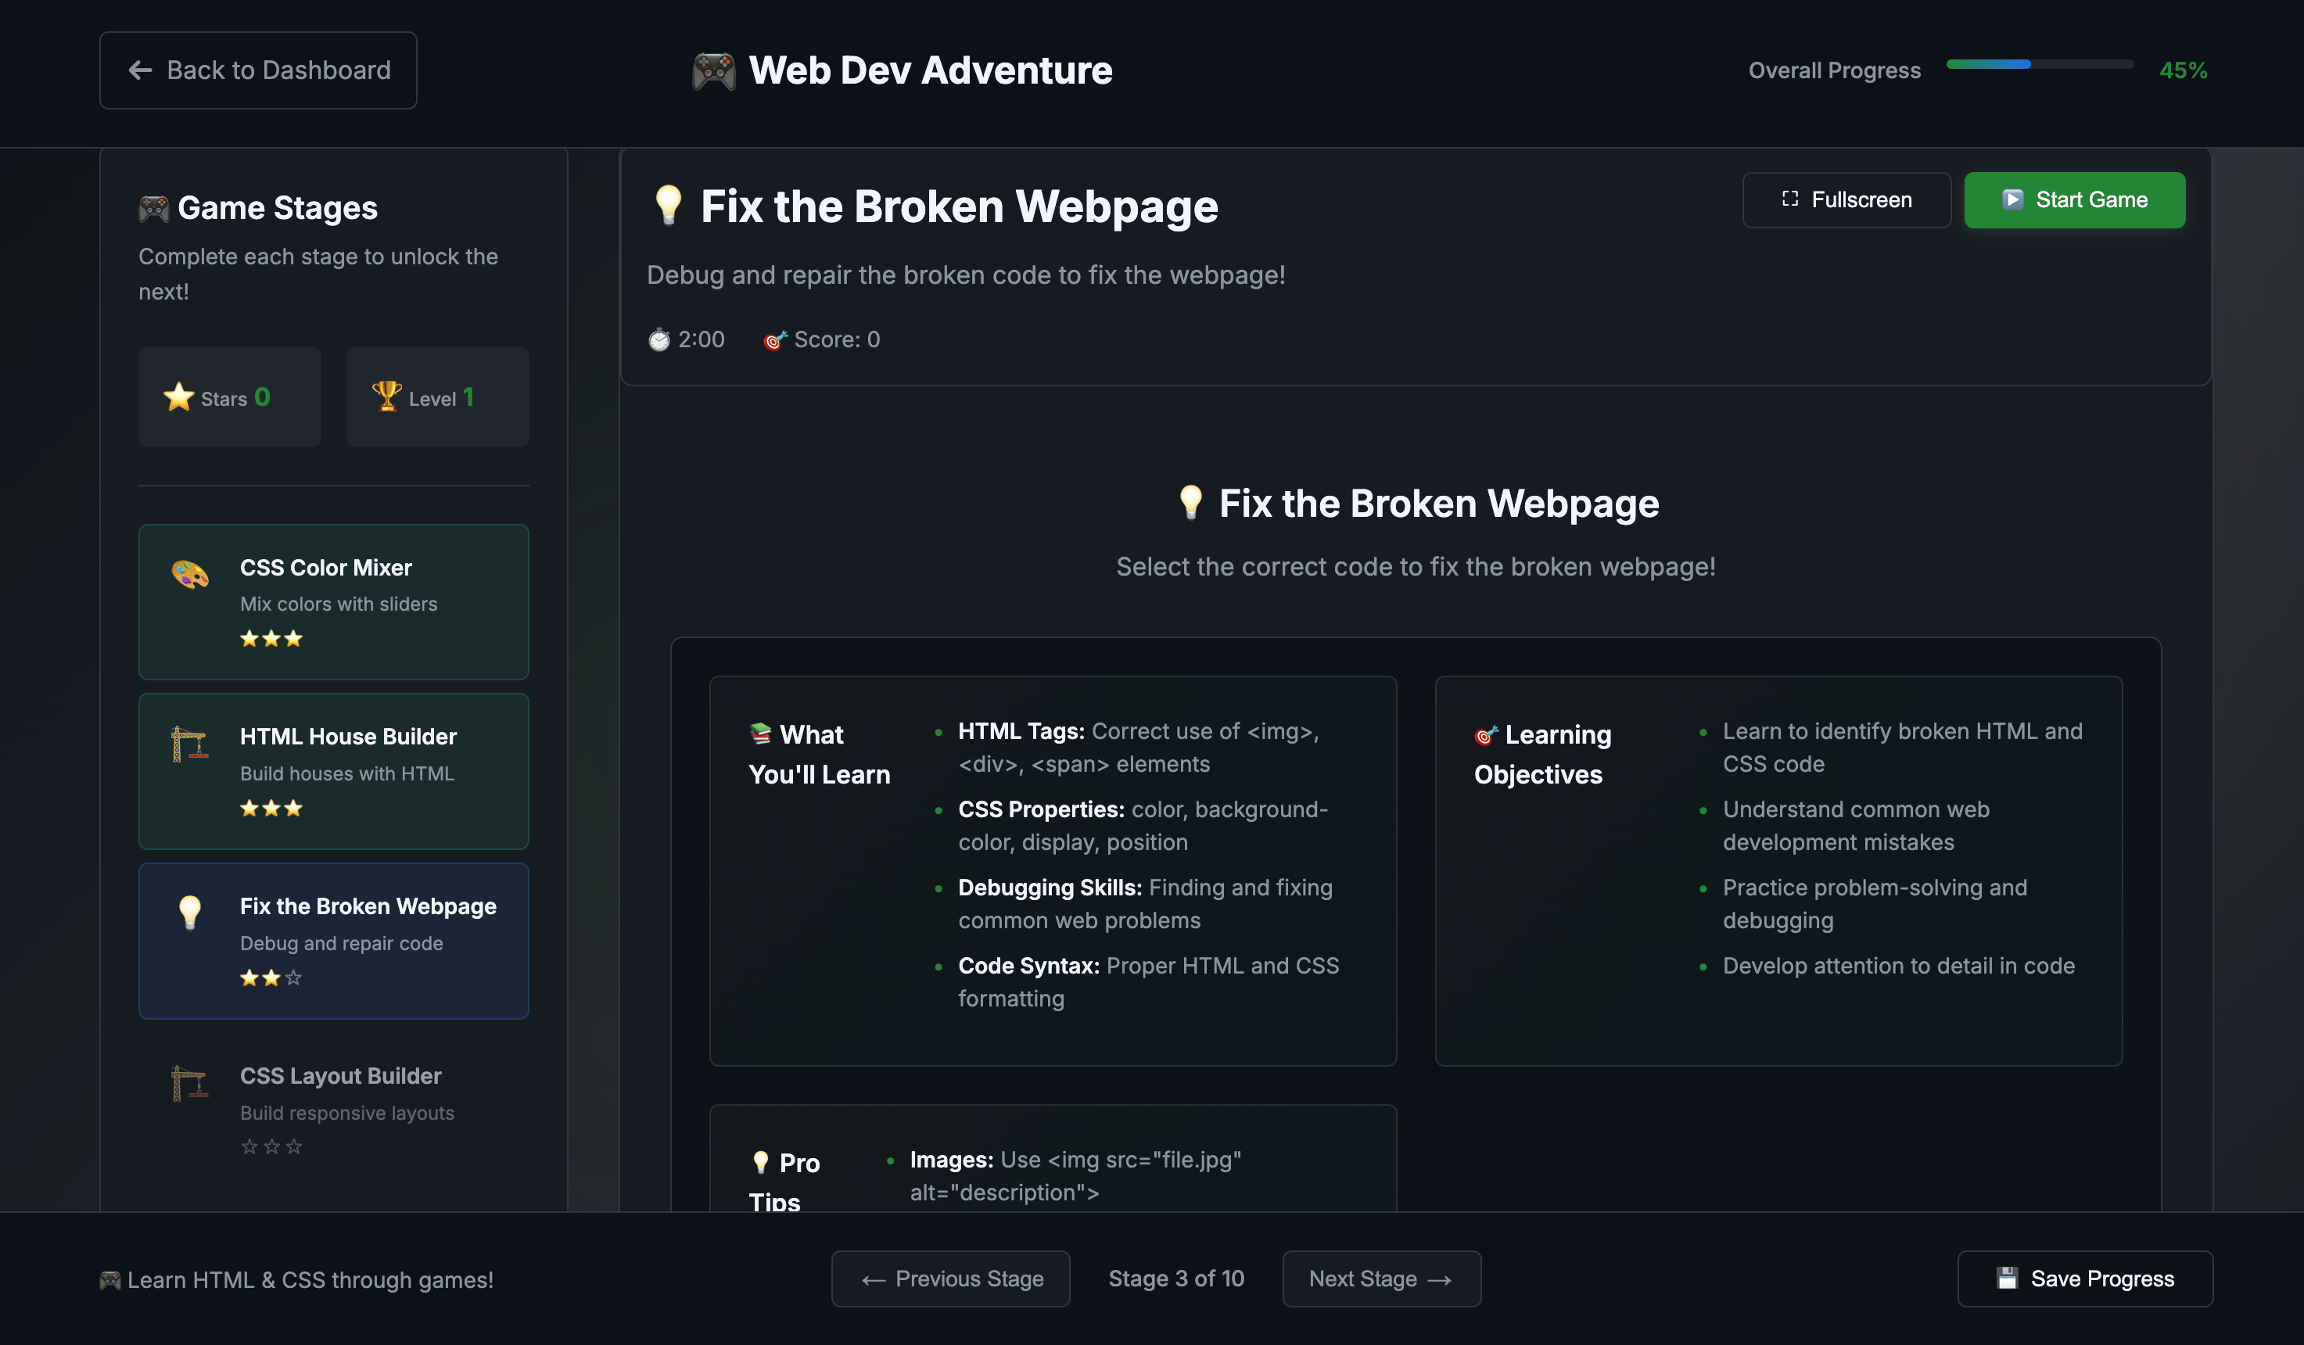Image resolution: width=2304 pixels, height=1345 pixels.
Task: Click the crane icon for CSS Layout Builder
Action: 190,1082
